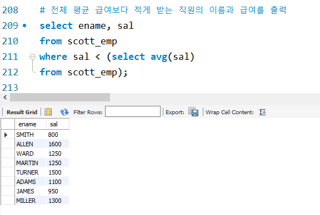Select the WARD cell
The width and height of the screenshot is (320, 215).
click(x=31, y=153)
